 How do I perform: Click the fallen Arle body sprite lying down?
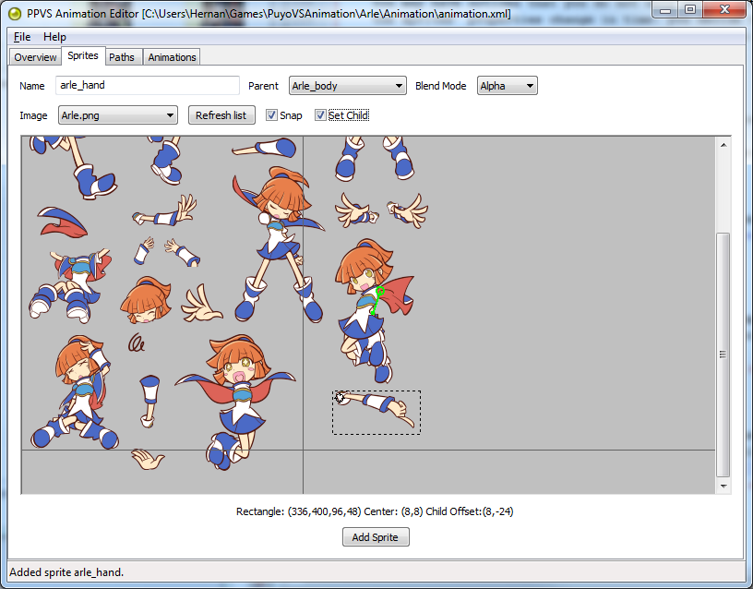(70, 286)
